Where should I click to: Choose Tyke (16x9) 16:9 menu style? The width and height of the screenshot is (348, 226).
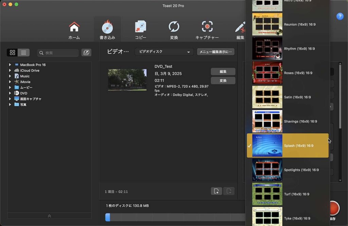[x=288, y=217]
